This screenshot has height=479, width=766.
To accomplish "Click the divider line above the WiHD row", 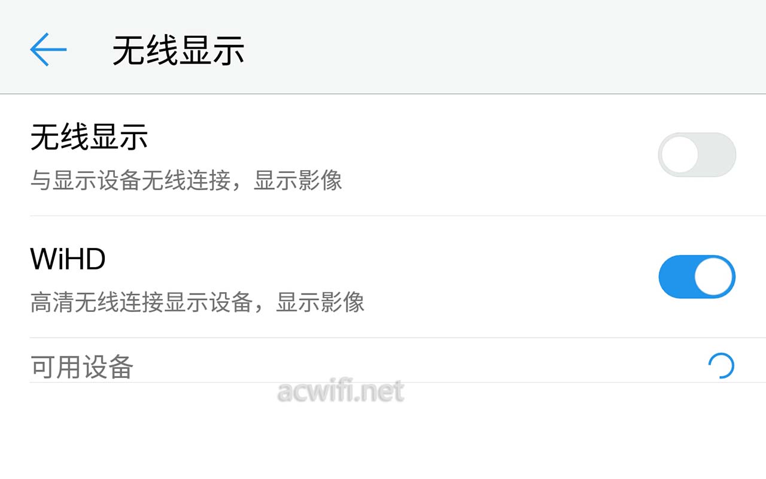I will tap(398, 216).
